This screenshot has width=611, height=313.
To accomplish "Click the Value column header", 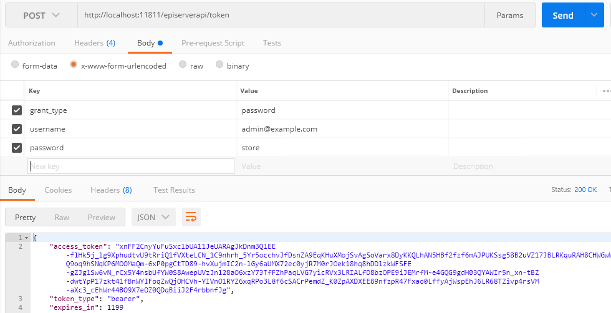I will click(x=249, y=91).
